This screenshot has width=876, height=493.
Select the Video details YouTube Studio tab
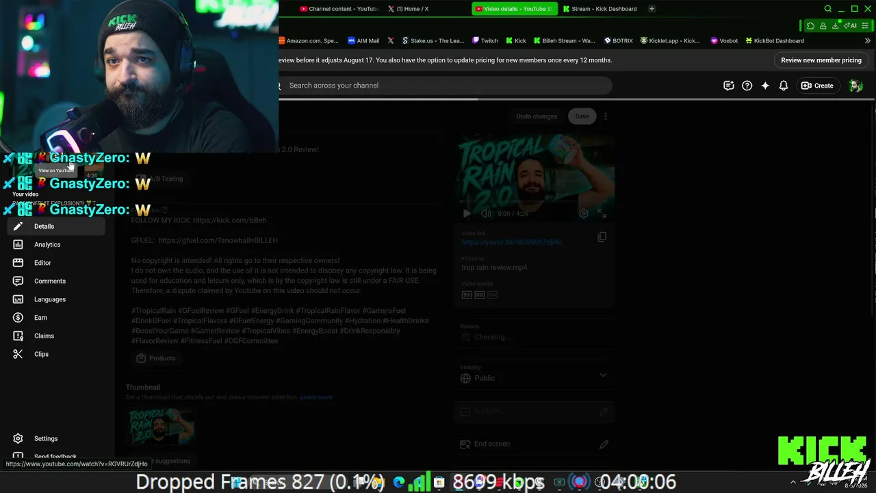514,9
